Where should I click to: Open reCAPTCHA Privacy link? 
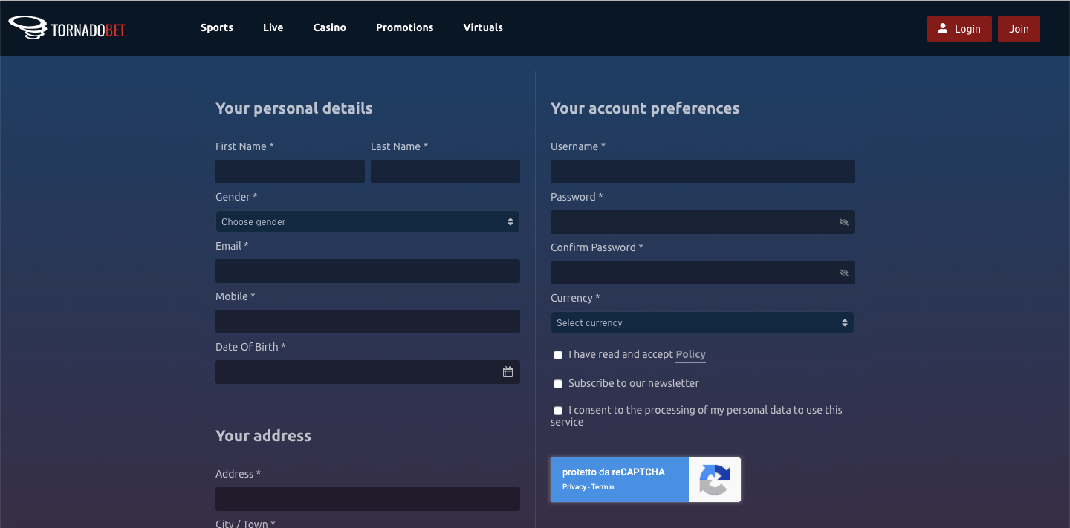pyautogui.click(x=574, y=487)
